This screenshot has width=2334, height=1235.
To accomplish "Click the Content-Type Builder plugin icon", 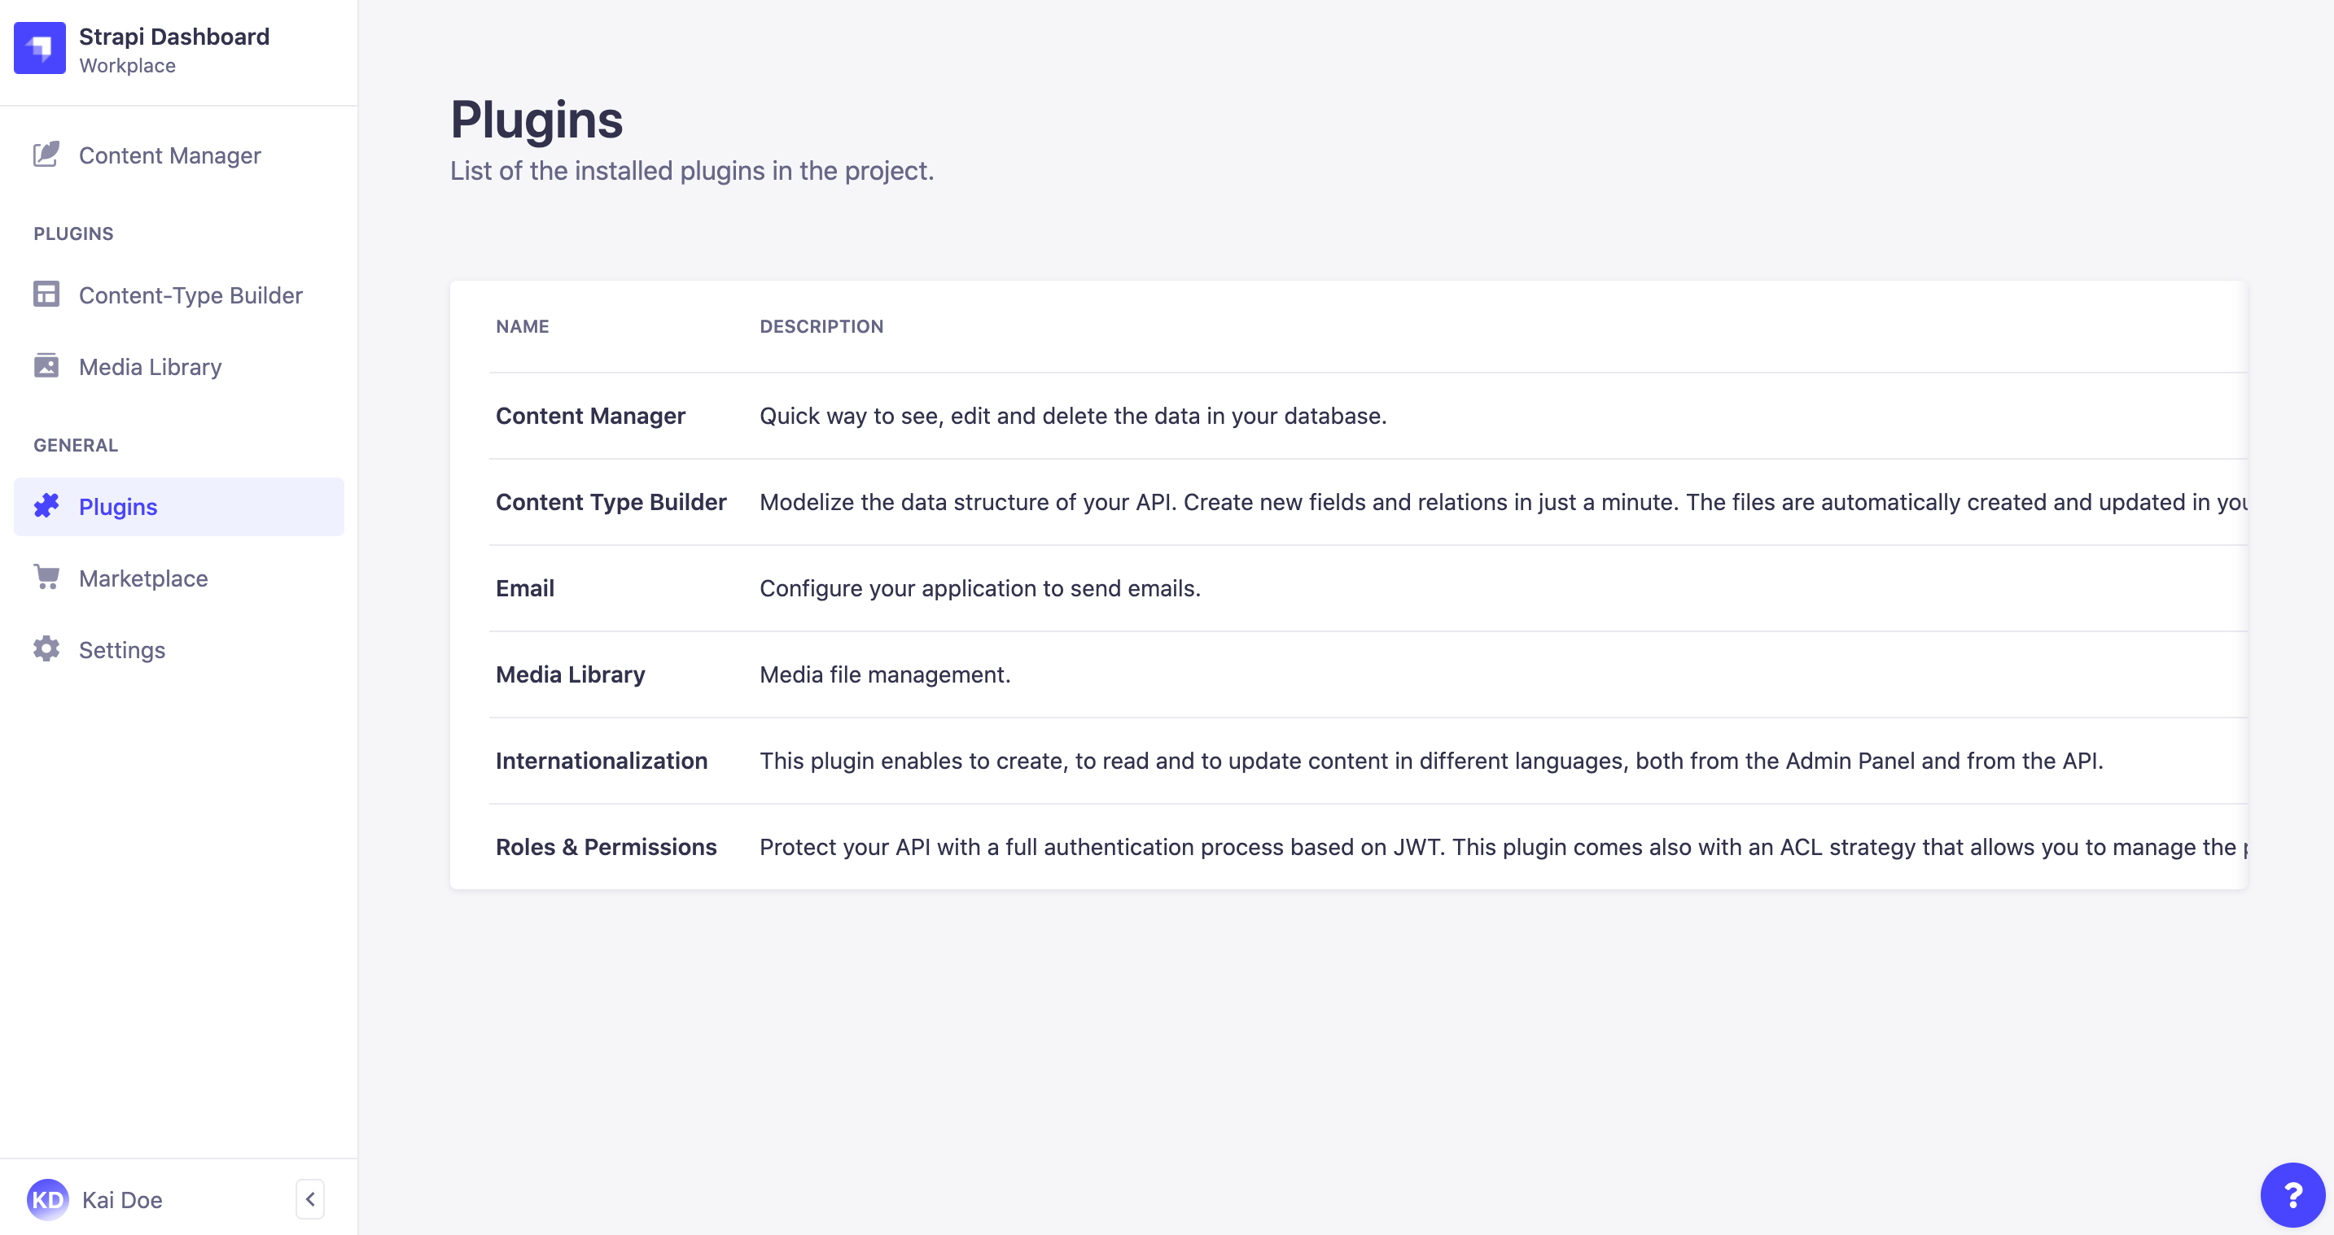I will pos(46,295).
